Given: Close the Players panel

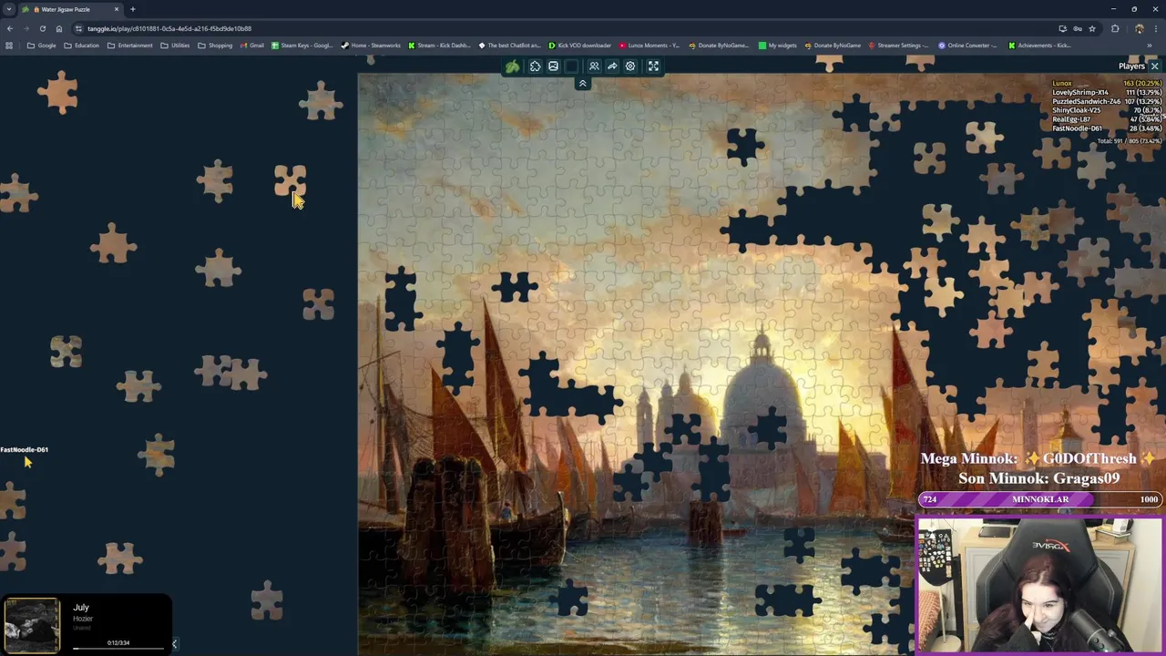Looking at the screenshot, I should (x=1154, y=66).
